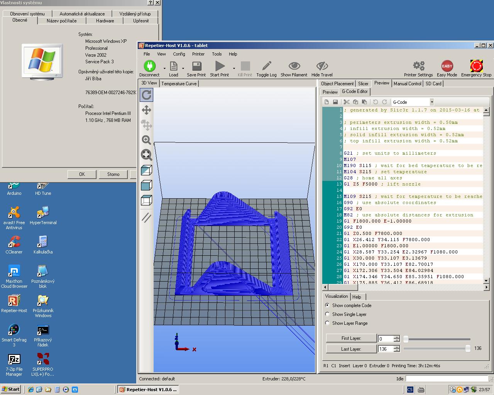Screen dimensions: 494x395
Task: Open Printer Settings gears icon
Action: pyautogui.click(x=418, y=66)
